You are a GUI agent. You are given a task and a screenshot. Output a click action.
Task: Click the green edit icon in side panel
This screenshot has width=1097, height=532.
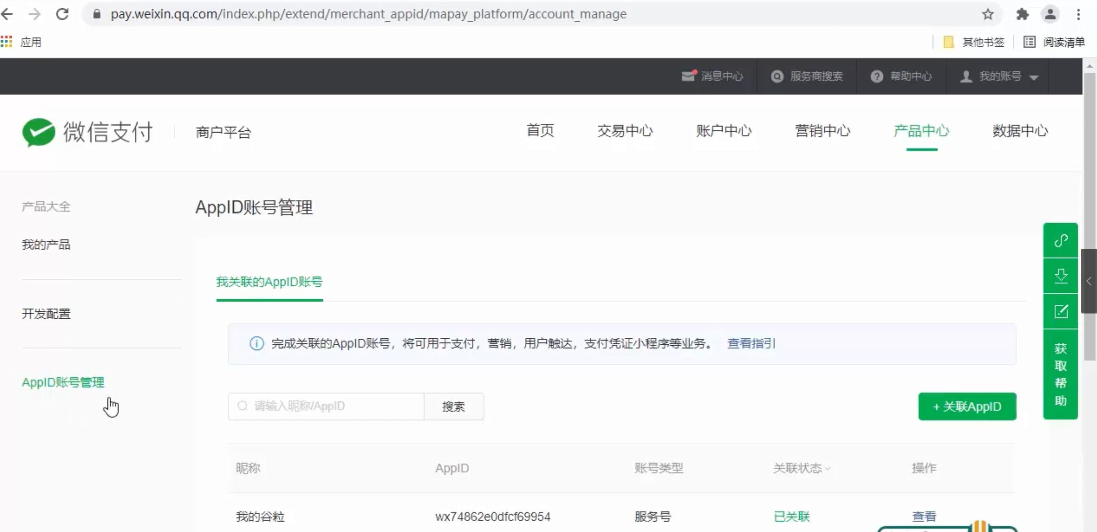(x=1061, y=311)
